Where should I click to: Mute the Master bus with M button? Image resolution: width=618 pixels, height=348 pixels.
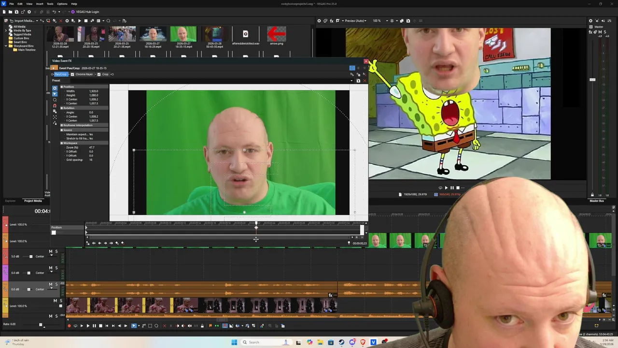click(600, 32)
